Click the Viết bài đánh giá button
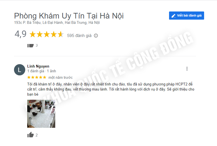The image size is (217, 146). [x=186, y=15]
